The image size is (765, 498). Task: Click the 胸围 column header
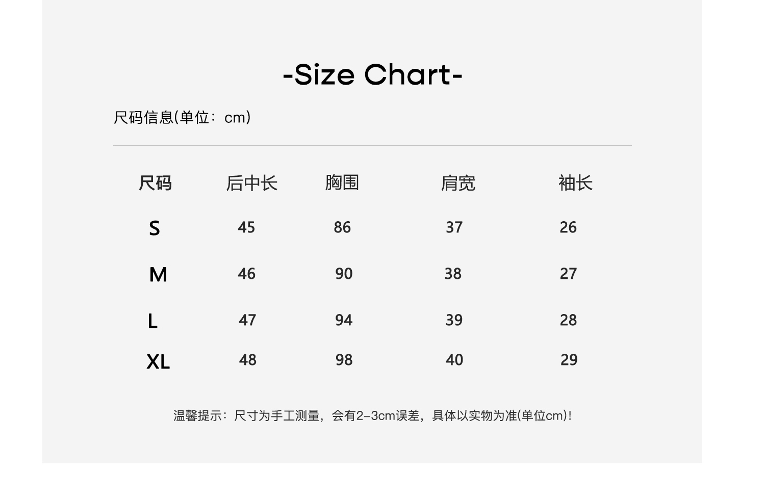tap(342, 182)
